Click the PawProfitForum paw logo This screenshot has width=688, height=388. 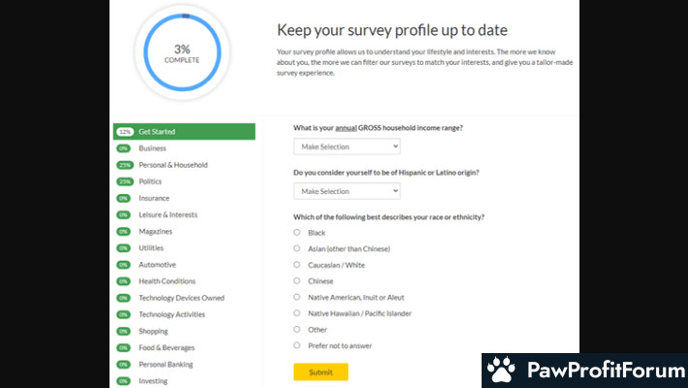click(x=501, y=370)
